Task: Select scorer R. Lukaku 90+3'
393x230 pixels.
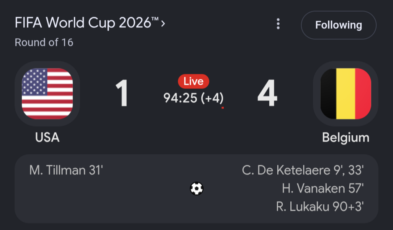Action: pos(320,207)
